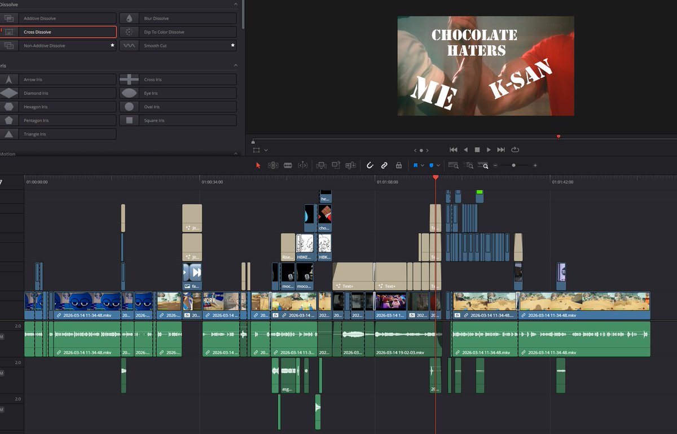Image resolution: width=677 pixels, height=434 pixels.
Task: Toggle favorite star on Non-Additive Dissolve
Action: click(x=112, y=45)
